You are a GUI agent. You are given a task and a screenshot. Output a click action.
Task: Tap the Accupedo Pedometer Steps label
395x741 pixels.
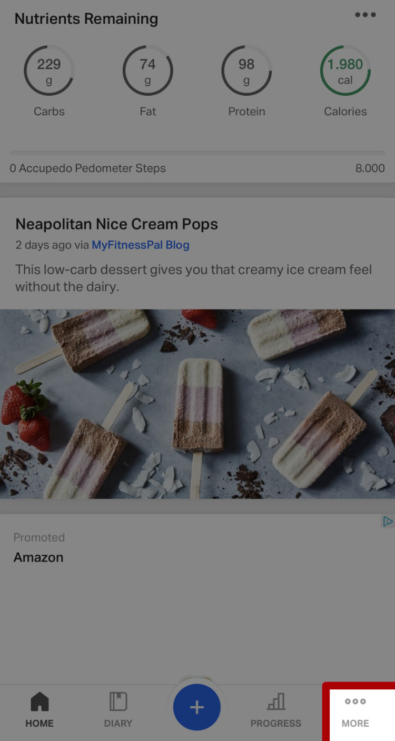[x=87, y=168]
